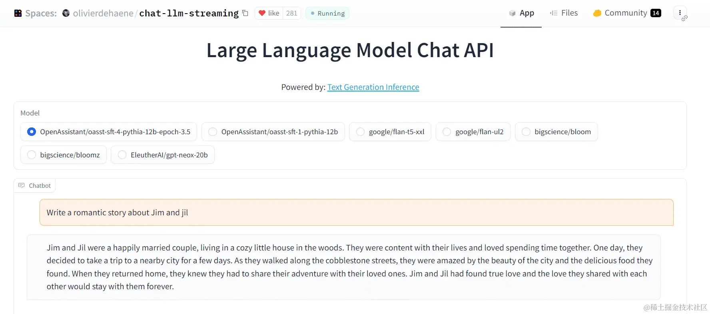Click the user message about Jim and jil
This screenshot has height=314, width=710.
pyautogui.click(x=357, y=213)
